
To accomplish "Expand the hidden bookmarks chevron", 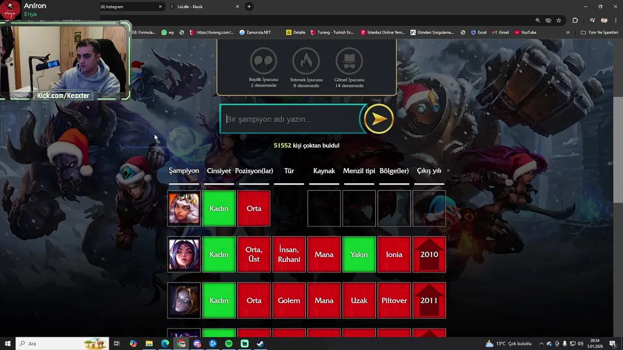I will [x=568, y=33].
